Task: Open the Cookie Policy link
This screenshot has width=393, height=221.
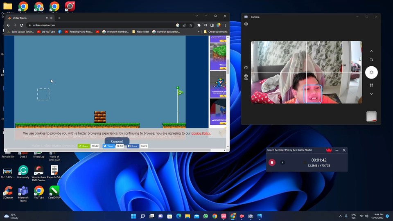Action: click(201, 133)
